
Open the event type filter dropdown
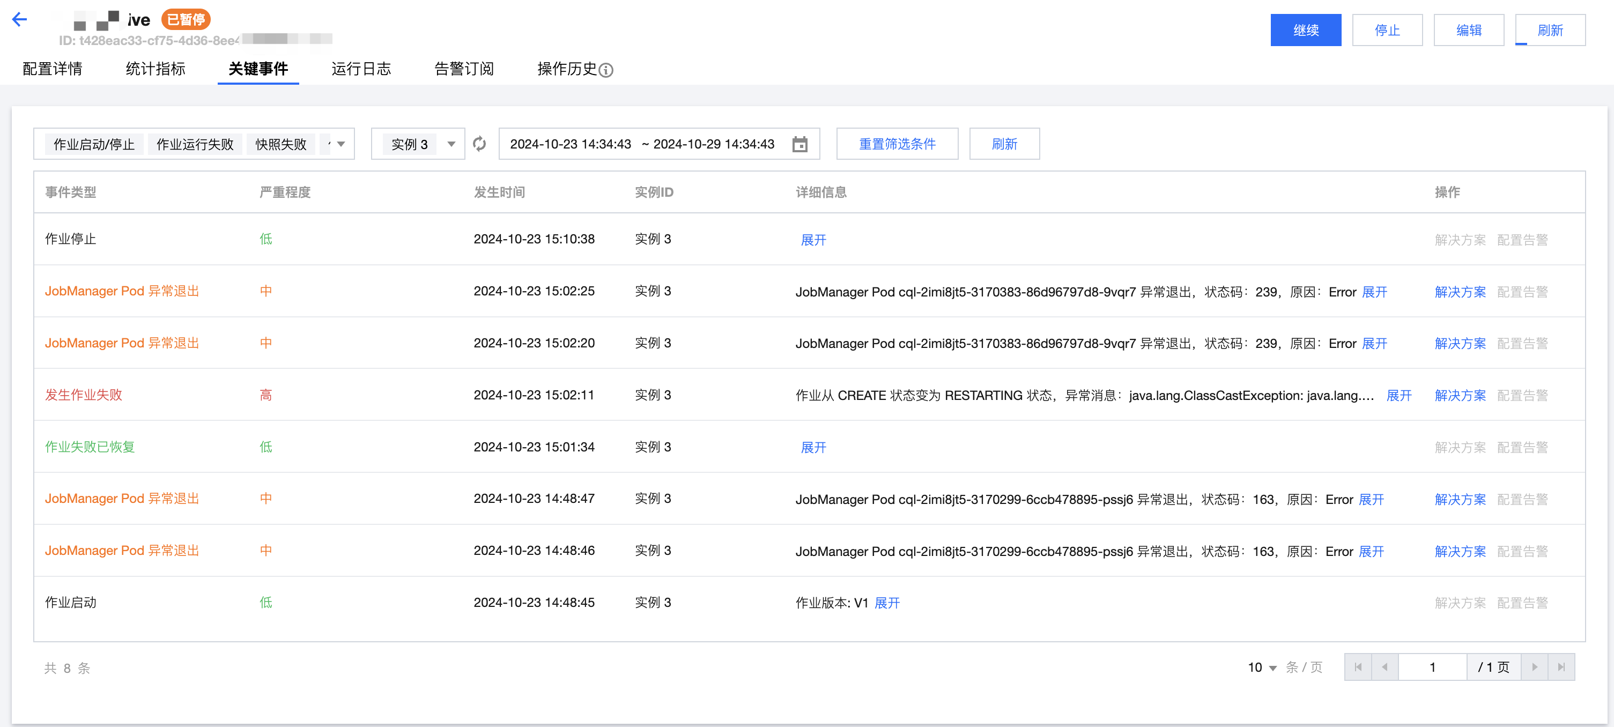pyautogui.click(x=341, y=144)
